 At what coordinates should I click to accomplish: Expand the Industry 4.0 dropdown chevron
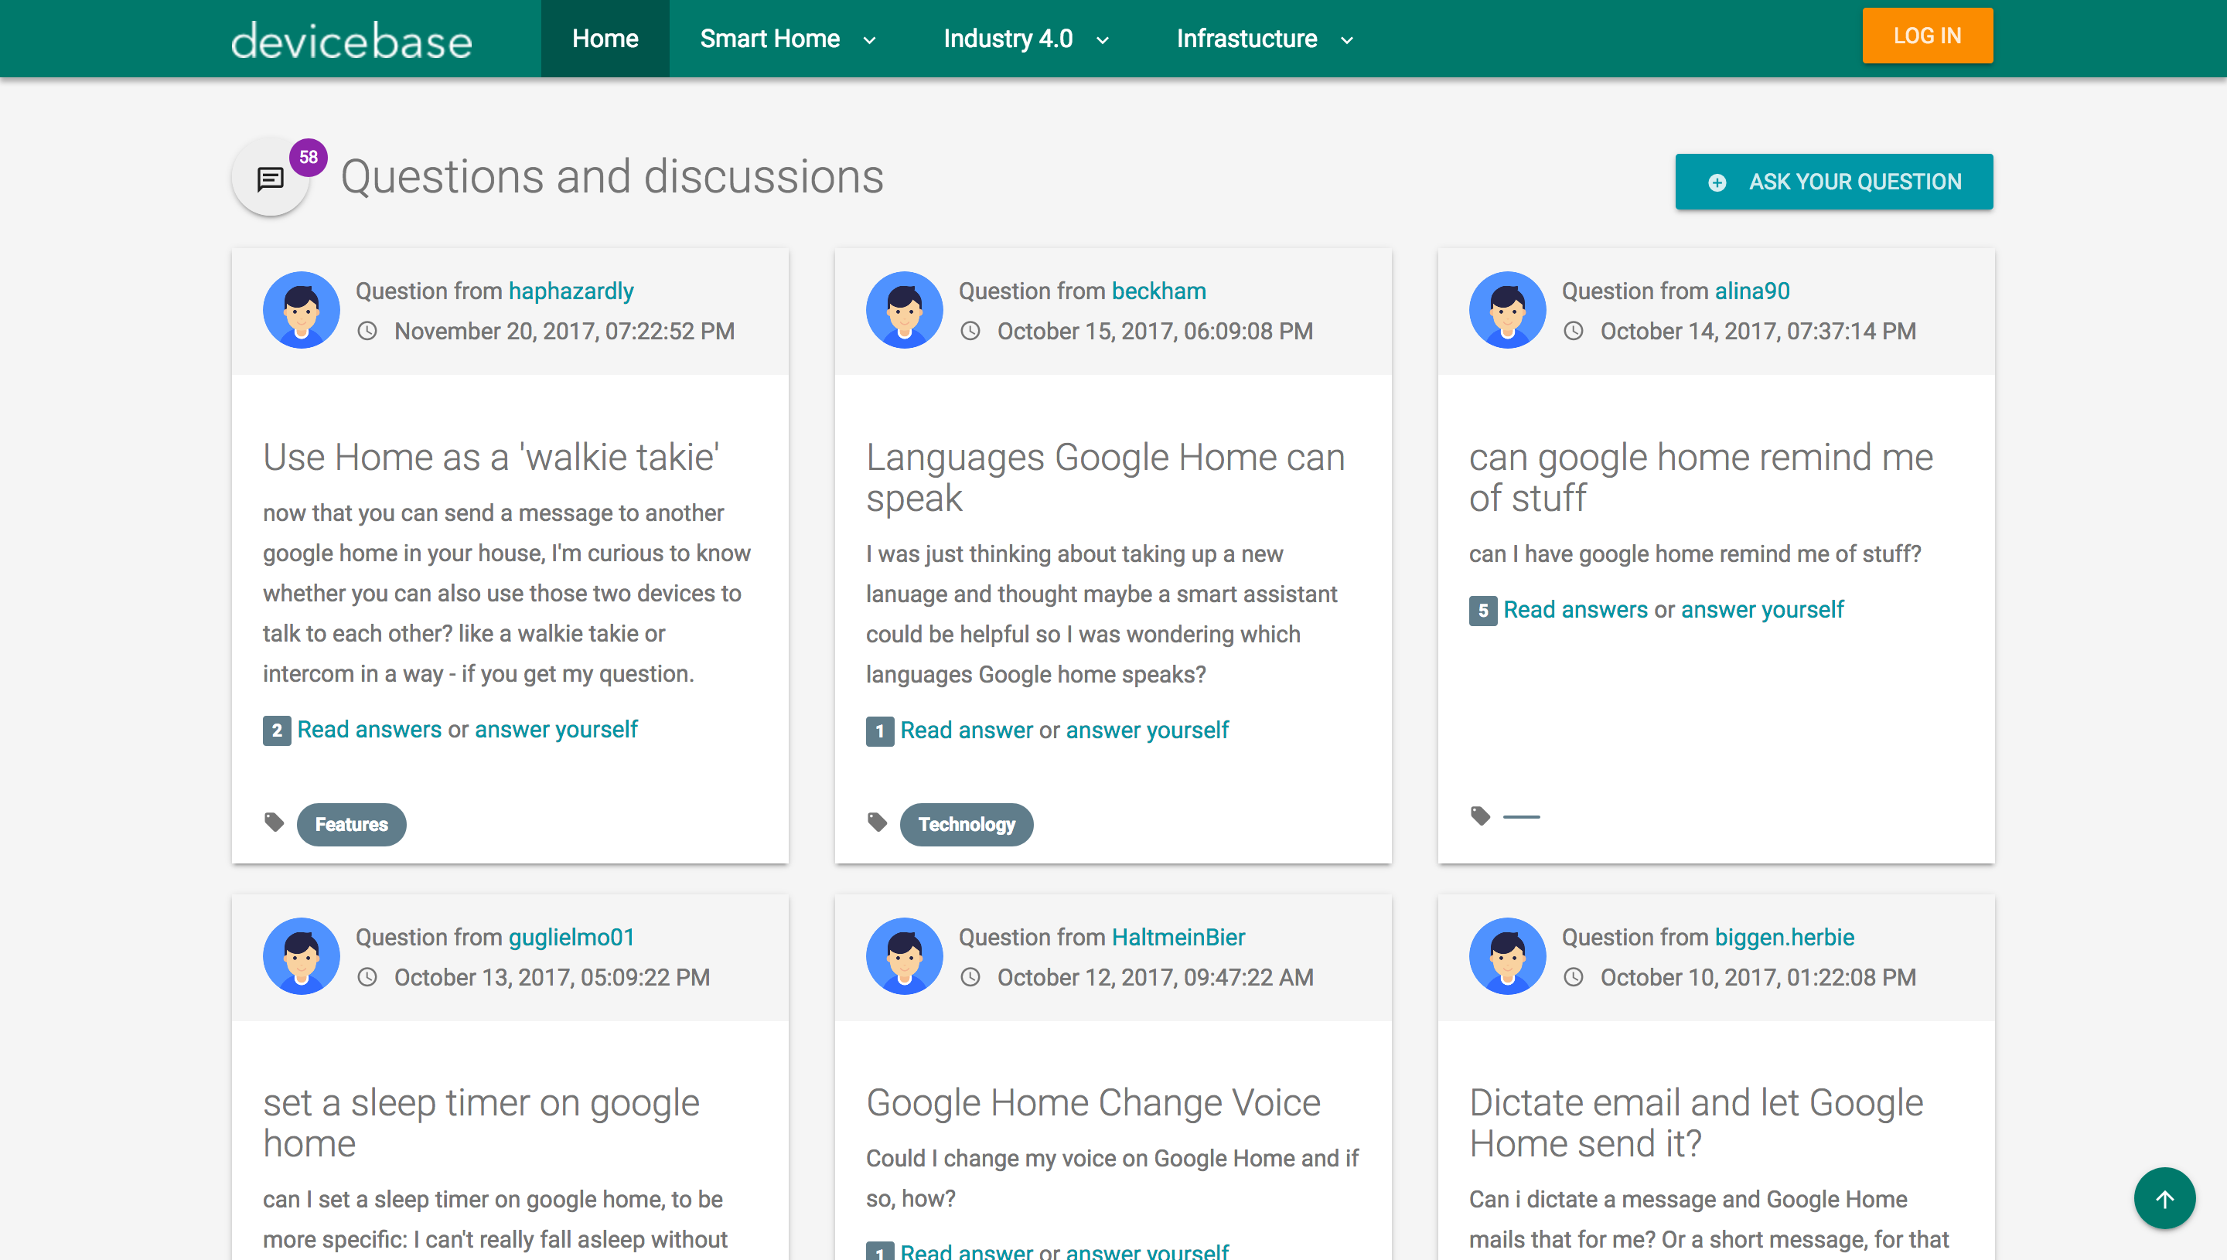click(1103, 39)
